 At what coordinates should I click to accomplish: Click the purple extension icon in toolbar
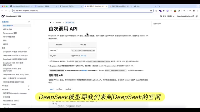pyautogui.click(x=160, y=11)
